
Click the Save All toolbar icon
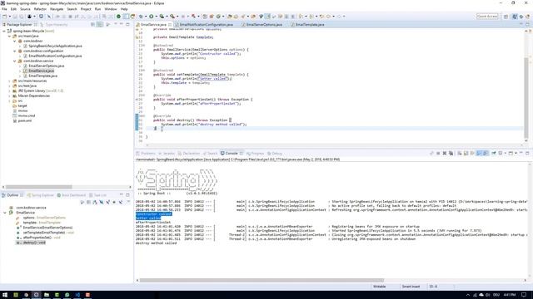click(21, 17)
